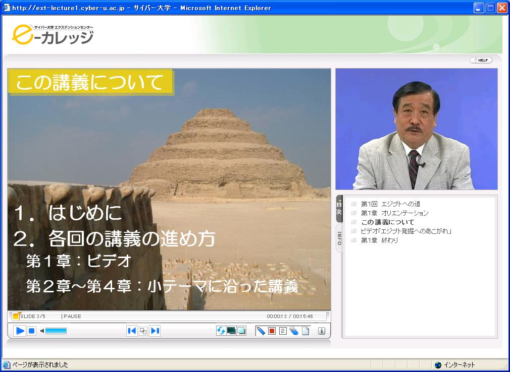The image size is (510, 372).
Task: Open player information with the info icon
Action: (x=323, y=331)
